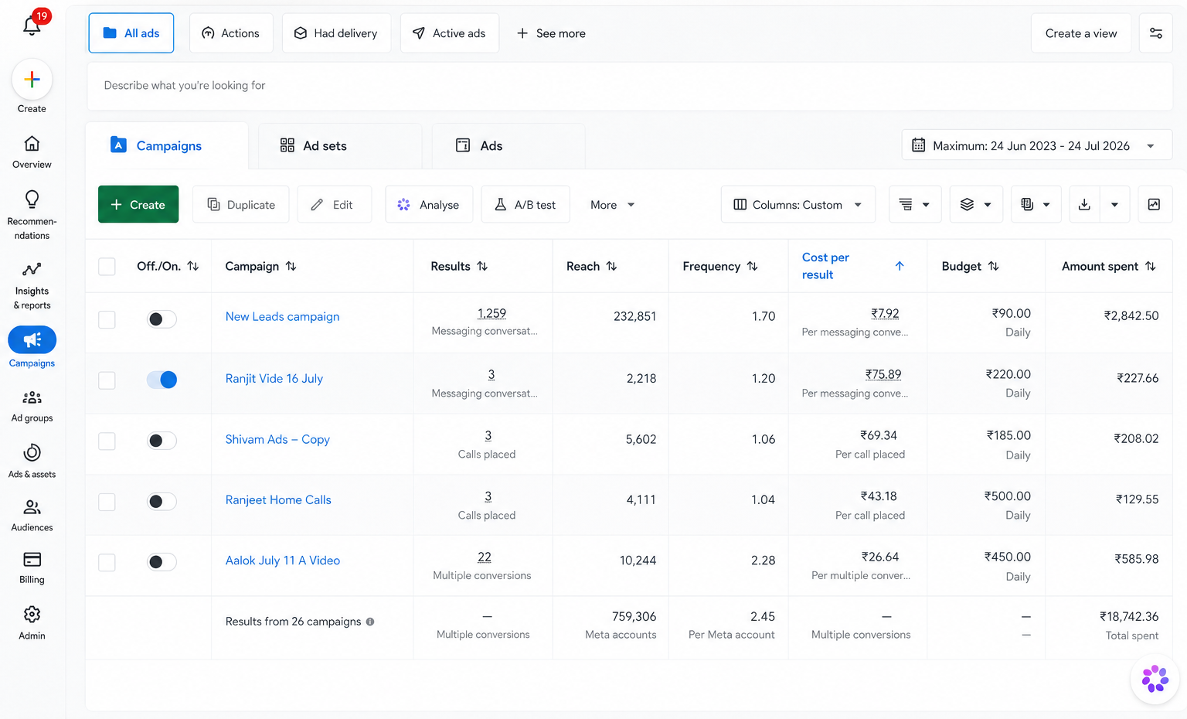
Task: Switch to the Ad sets tab
Action: point(340,145)
